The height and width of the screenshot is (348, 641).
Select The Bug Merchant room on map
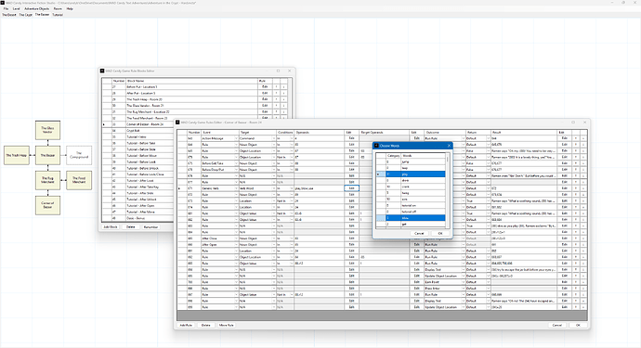47,180
